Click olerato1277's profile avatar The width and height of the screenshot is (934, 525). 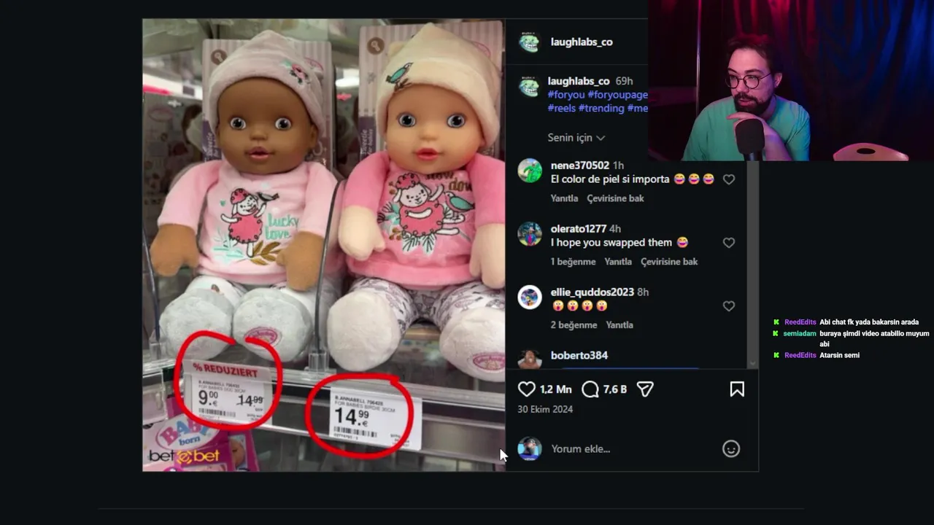(530, 234)
